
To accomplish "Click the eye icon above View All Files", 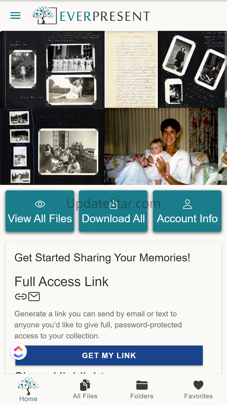I will pyautogui.click(x=40, y=204).
